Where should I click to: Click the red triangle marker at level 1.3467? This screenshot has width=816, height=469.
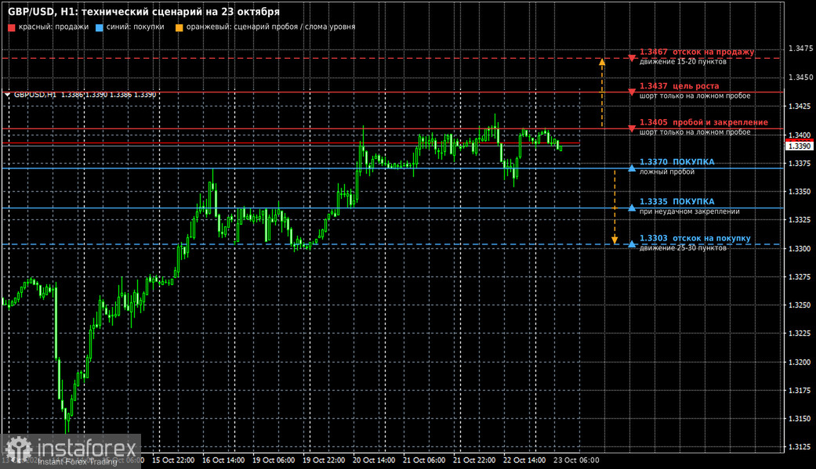pos(632,58)
